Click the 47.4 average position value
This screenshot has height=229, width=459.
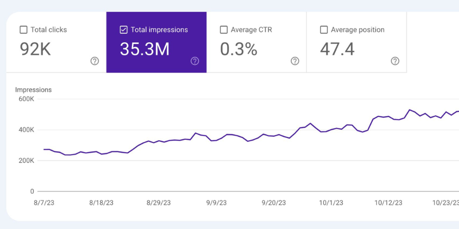(x=337, y=49)
